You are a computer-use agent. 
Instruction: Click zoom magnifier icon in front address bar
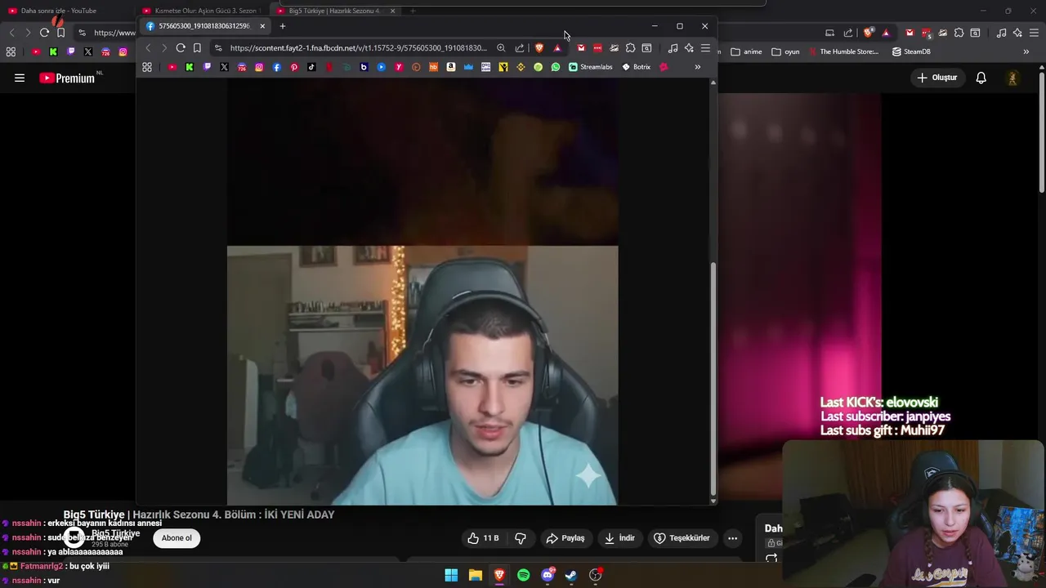point(501,48)
